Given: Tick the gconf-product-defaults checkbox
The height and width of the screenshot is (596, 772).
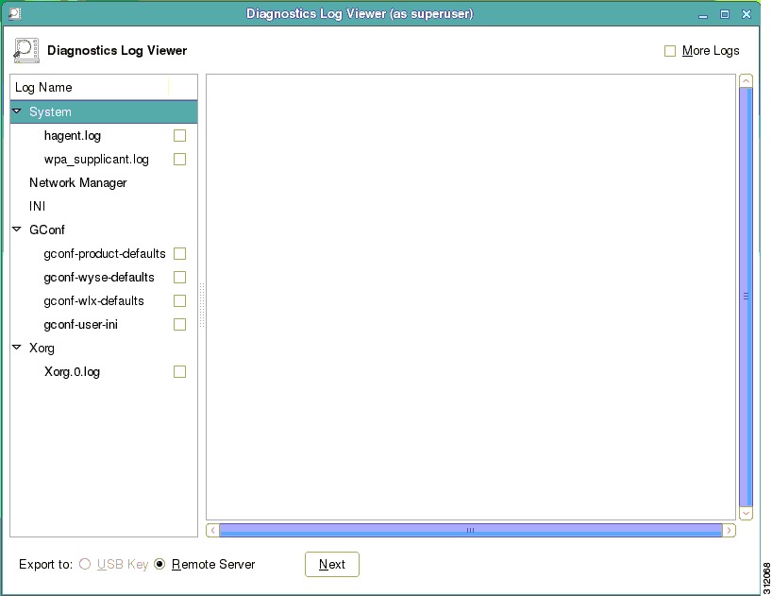Looking at the screenshot, I should 179,254.
